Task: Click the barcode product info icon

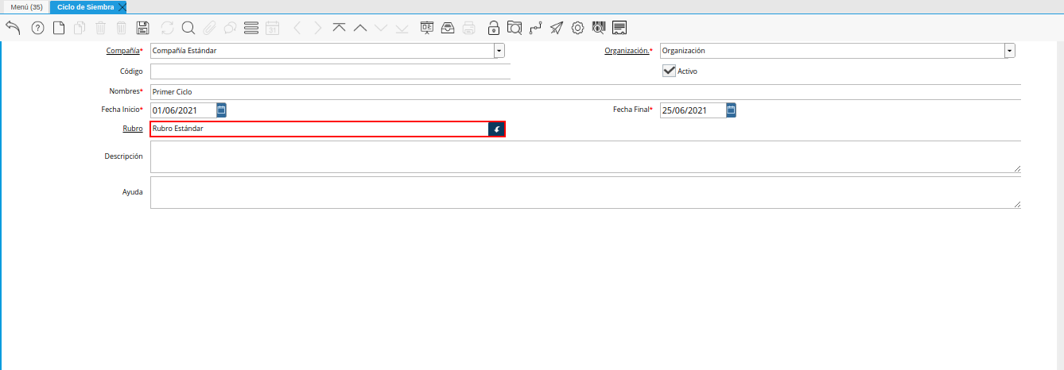Action: click(599, 28)
